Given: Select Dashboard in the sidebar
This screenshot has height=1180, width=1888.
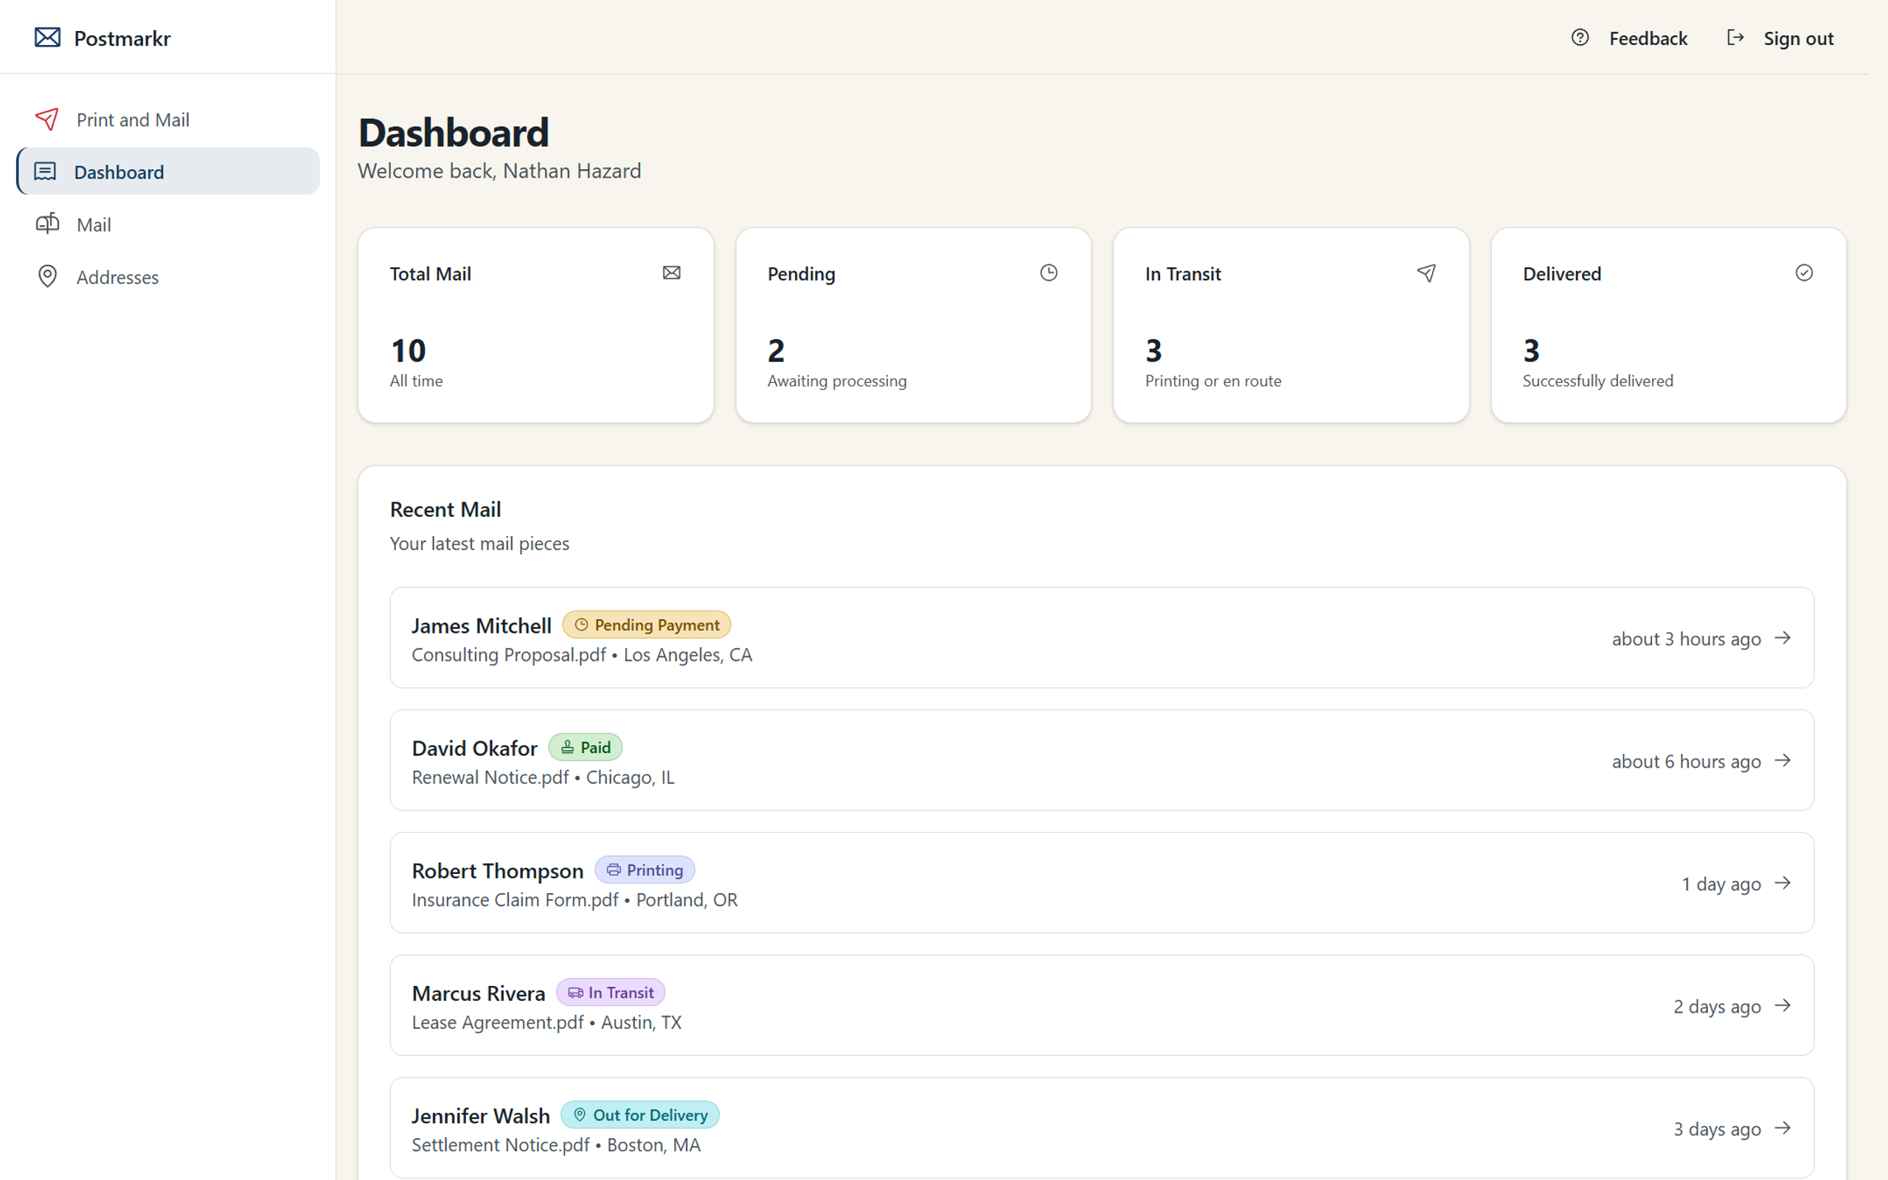Looking at the screenshot, I should pos(119,172).
